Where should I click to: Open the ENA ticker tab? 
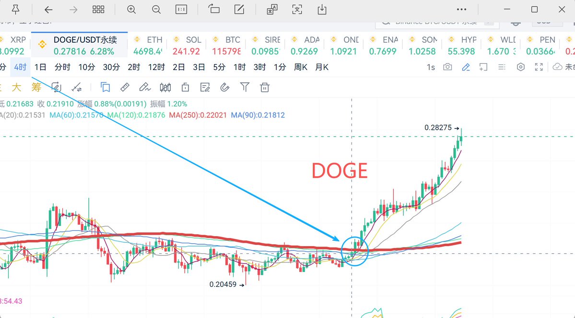[x=384, y=45]
